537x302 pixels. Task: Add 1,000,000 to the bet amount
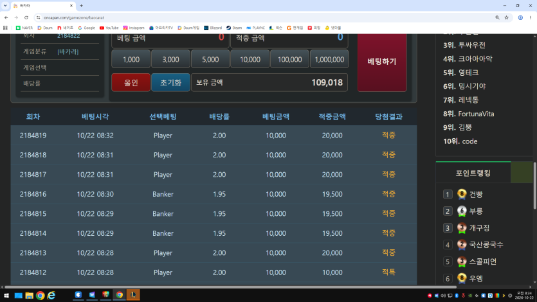(x=329, y=59)
